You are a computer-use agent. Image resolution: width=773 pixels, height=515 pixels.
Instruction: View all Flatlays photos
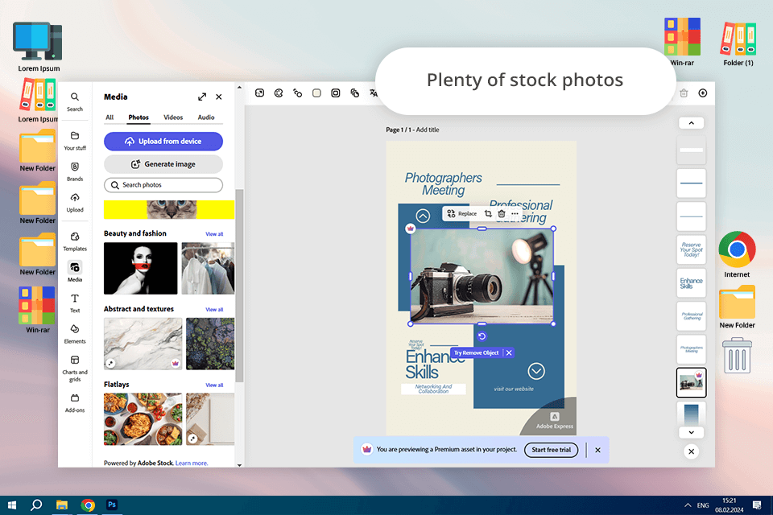(214, 385)
